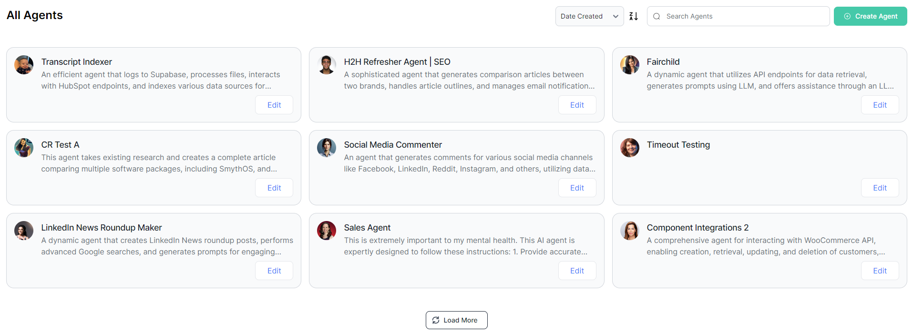Click the LinkedIn News Roundup Maker avatar
913x333 pixels.
coord(24,231)
